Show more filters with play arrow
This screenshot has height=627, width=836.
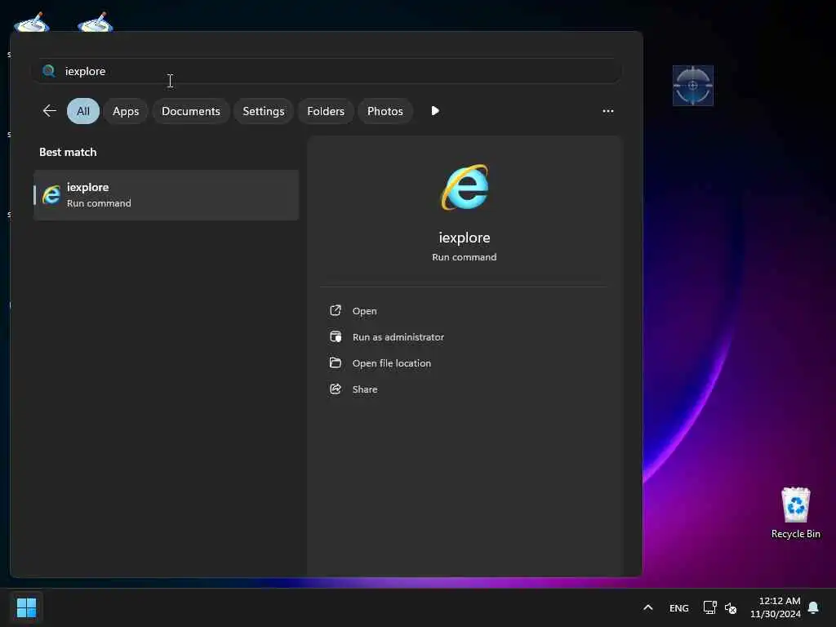(435, 111)
